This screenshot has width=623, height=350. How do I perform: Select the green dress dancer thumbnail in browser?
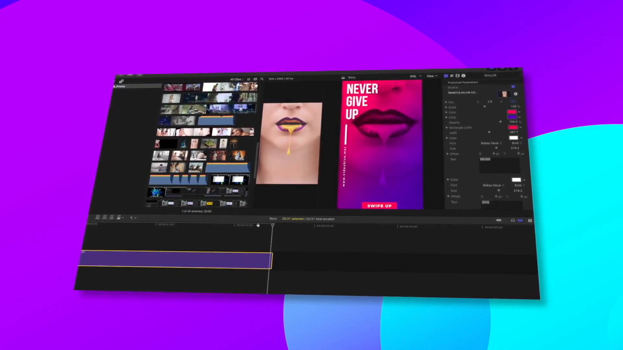coord(208,143)
